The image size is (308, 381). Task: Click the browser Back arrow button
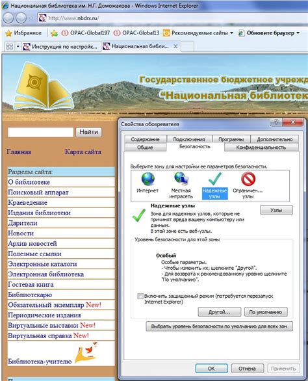(8, 18)
